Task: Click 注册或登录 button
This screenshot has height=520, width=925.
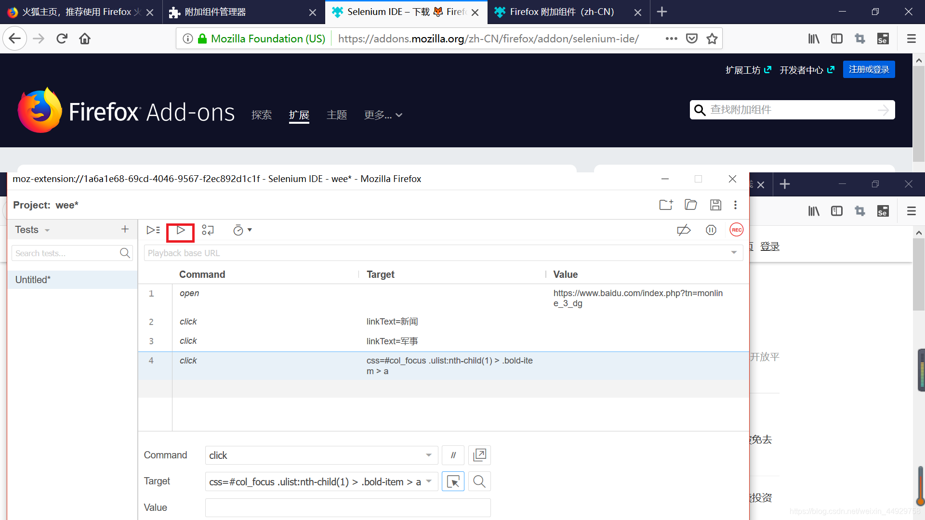Action: [x=869, y=69]
